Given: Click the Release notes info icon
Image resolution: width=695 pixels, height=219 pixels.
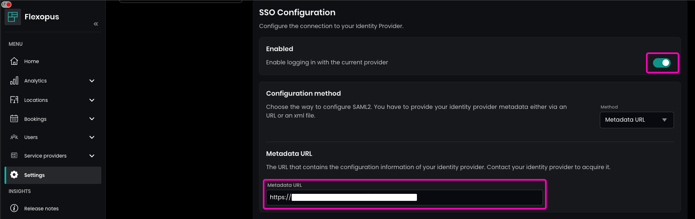Looking at the screenshot, I should 14,208.
